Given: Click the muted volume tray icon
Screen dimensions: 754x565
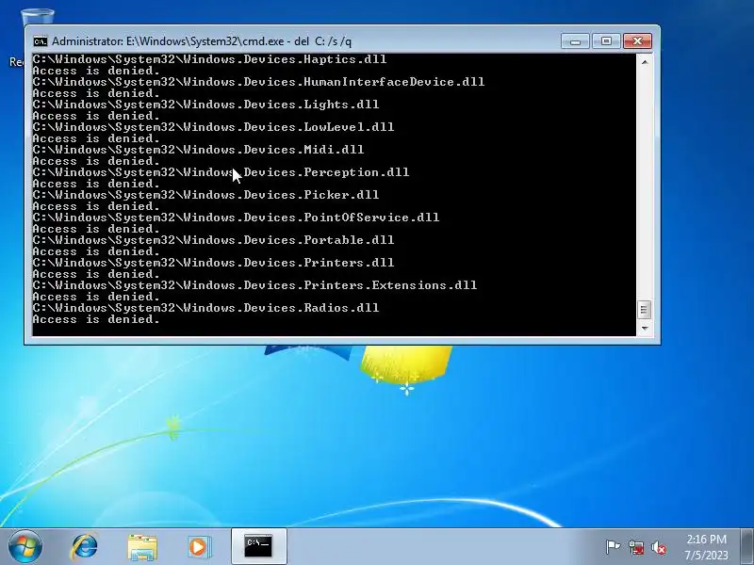Looking at the screenshot, I should click(x=659, y=547).
